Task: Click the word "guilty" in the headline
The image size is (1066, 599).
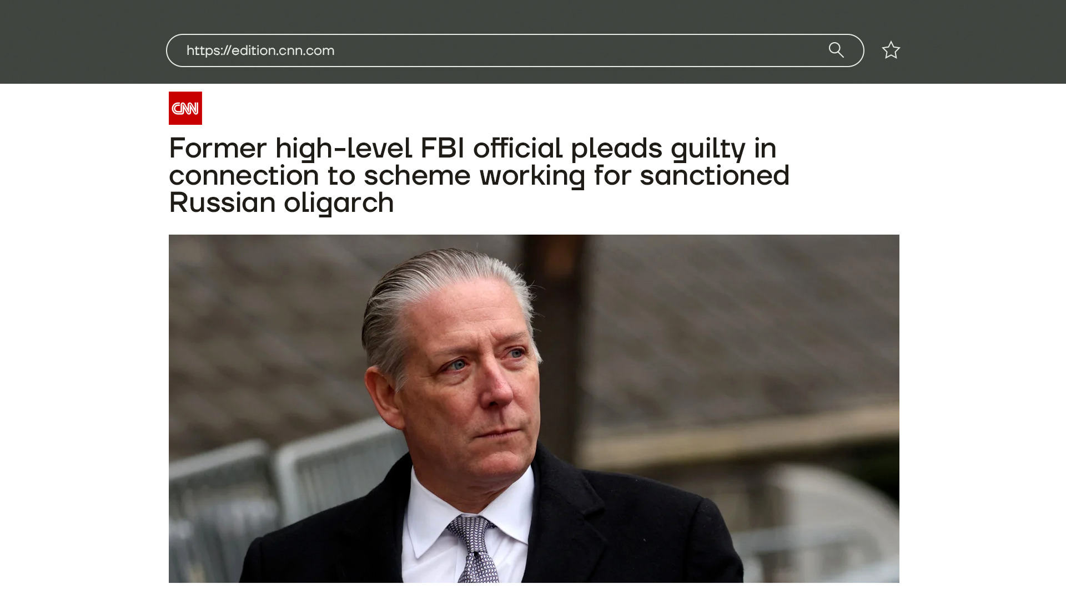Action: pos(708,149)
